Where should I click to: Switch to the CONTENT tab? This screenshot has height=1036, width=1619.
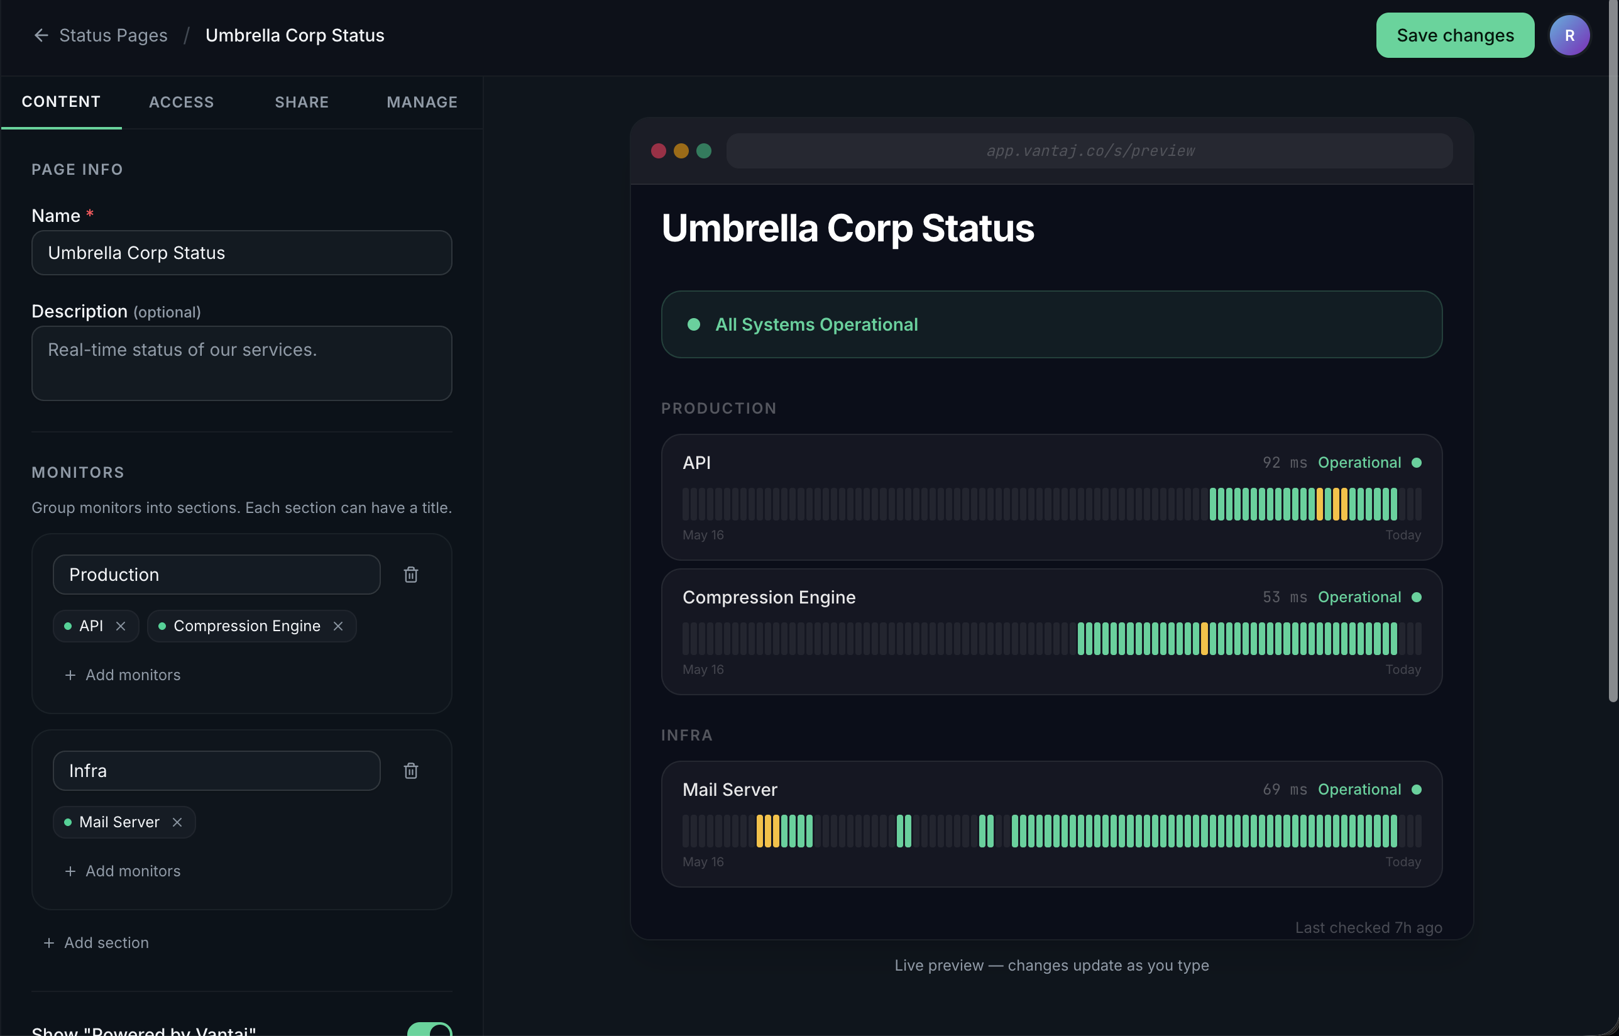(x=61, y=102)
